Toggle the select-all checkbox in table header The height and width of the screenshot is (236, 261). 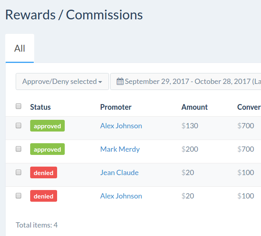click(18, 106)
